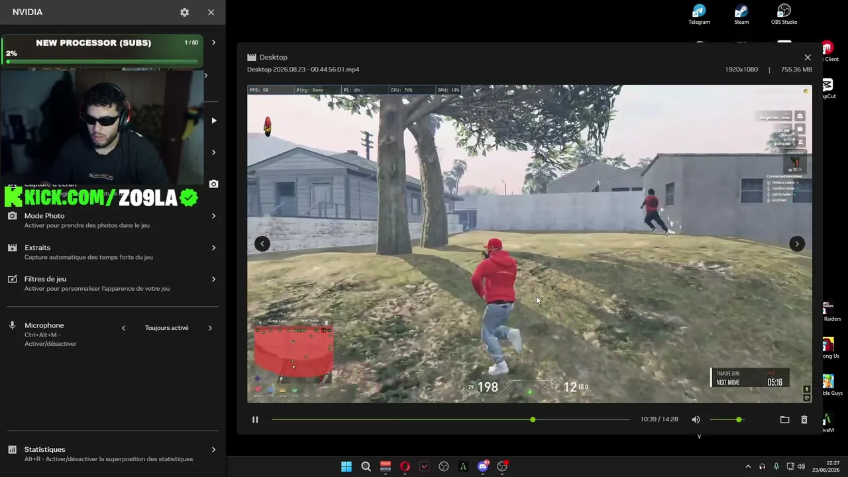Click the gameplay video frame

[529, 244]
